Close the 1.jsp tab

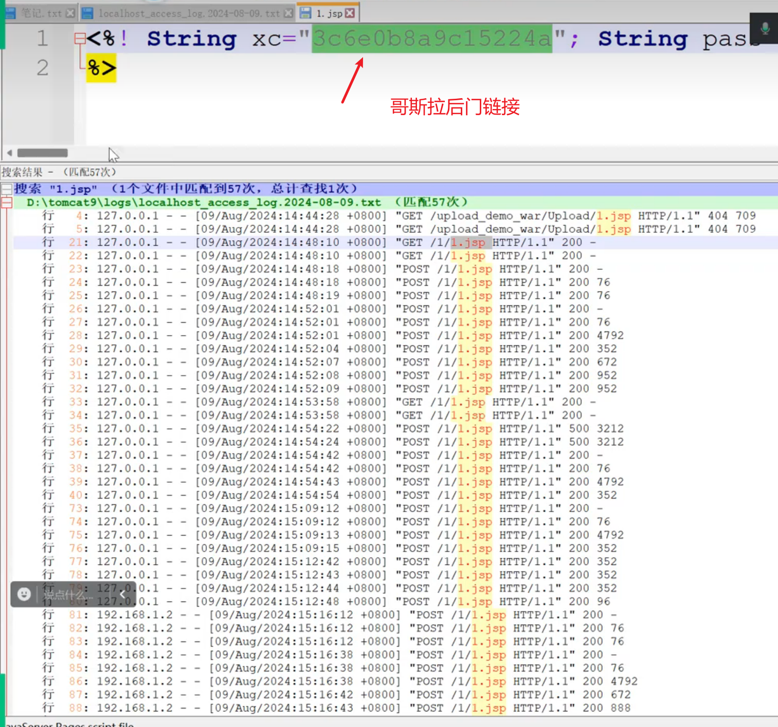pos(350,13)
